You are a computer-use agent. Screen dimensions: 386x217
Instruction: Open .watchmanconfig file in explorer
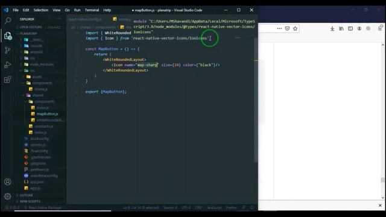(x=44, y=175)
